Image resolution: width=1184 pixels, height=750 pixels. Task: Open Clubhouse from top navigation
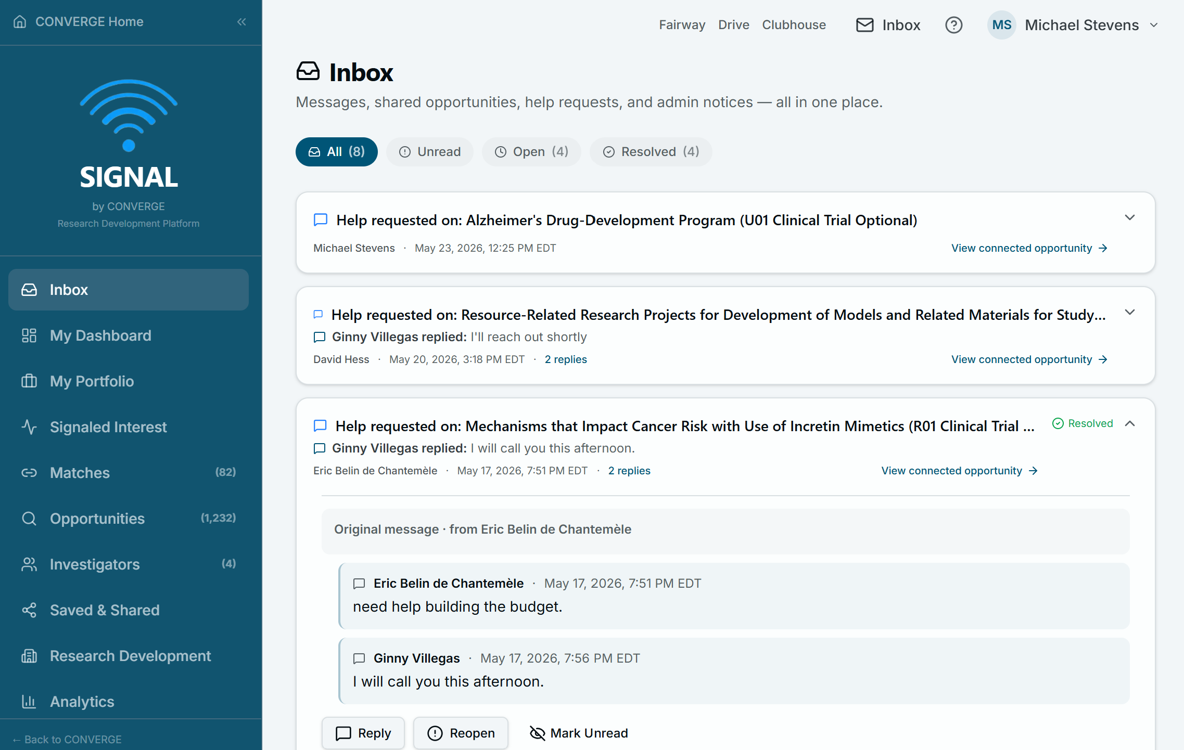tap(794, 25)
